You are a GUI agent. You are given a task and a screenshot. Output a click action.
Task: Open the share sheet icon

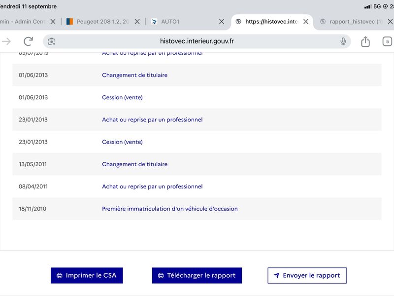pyautogui.click(x=365, y=41)
